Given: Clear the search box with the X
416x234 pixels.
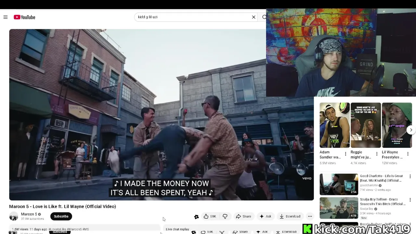Looking at the screenshot, I should (x=254, y=17).
